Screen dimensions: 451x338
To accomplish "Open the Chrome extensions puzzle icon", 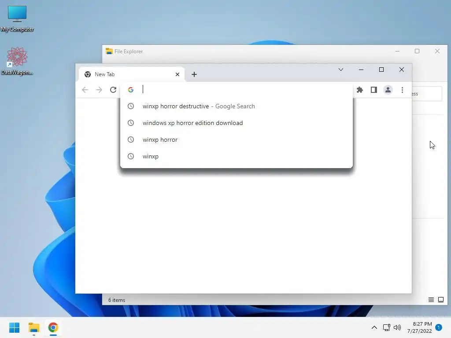I will (359, 90).
